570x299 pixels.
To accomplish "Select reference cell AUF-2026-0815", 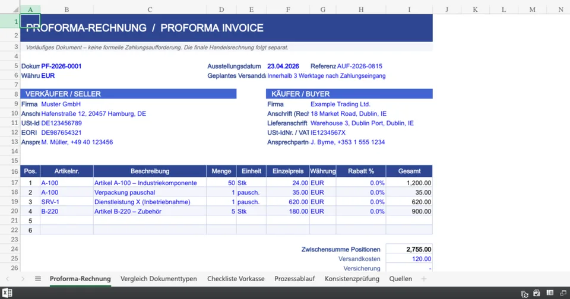I will [x=360, y=66].
